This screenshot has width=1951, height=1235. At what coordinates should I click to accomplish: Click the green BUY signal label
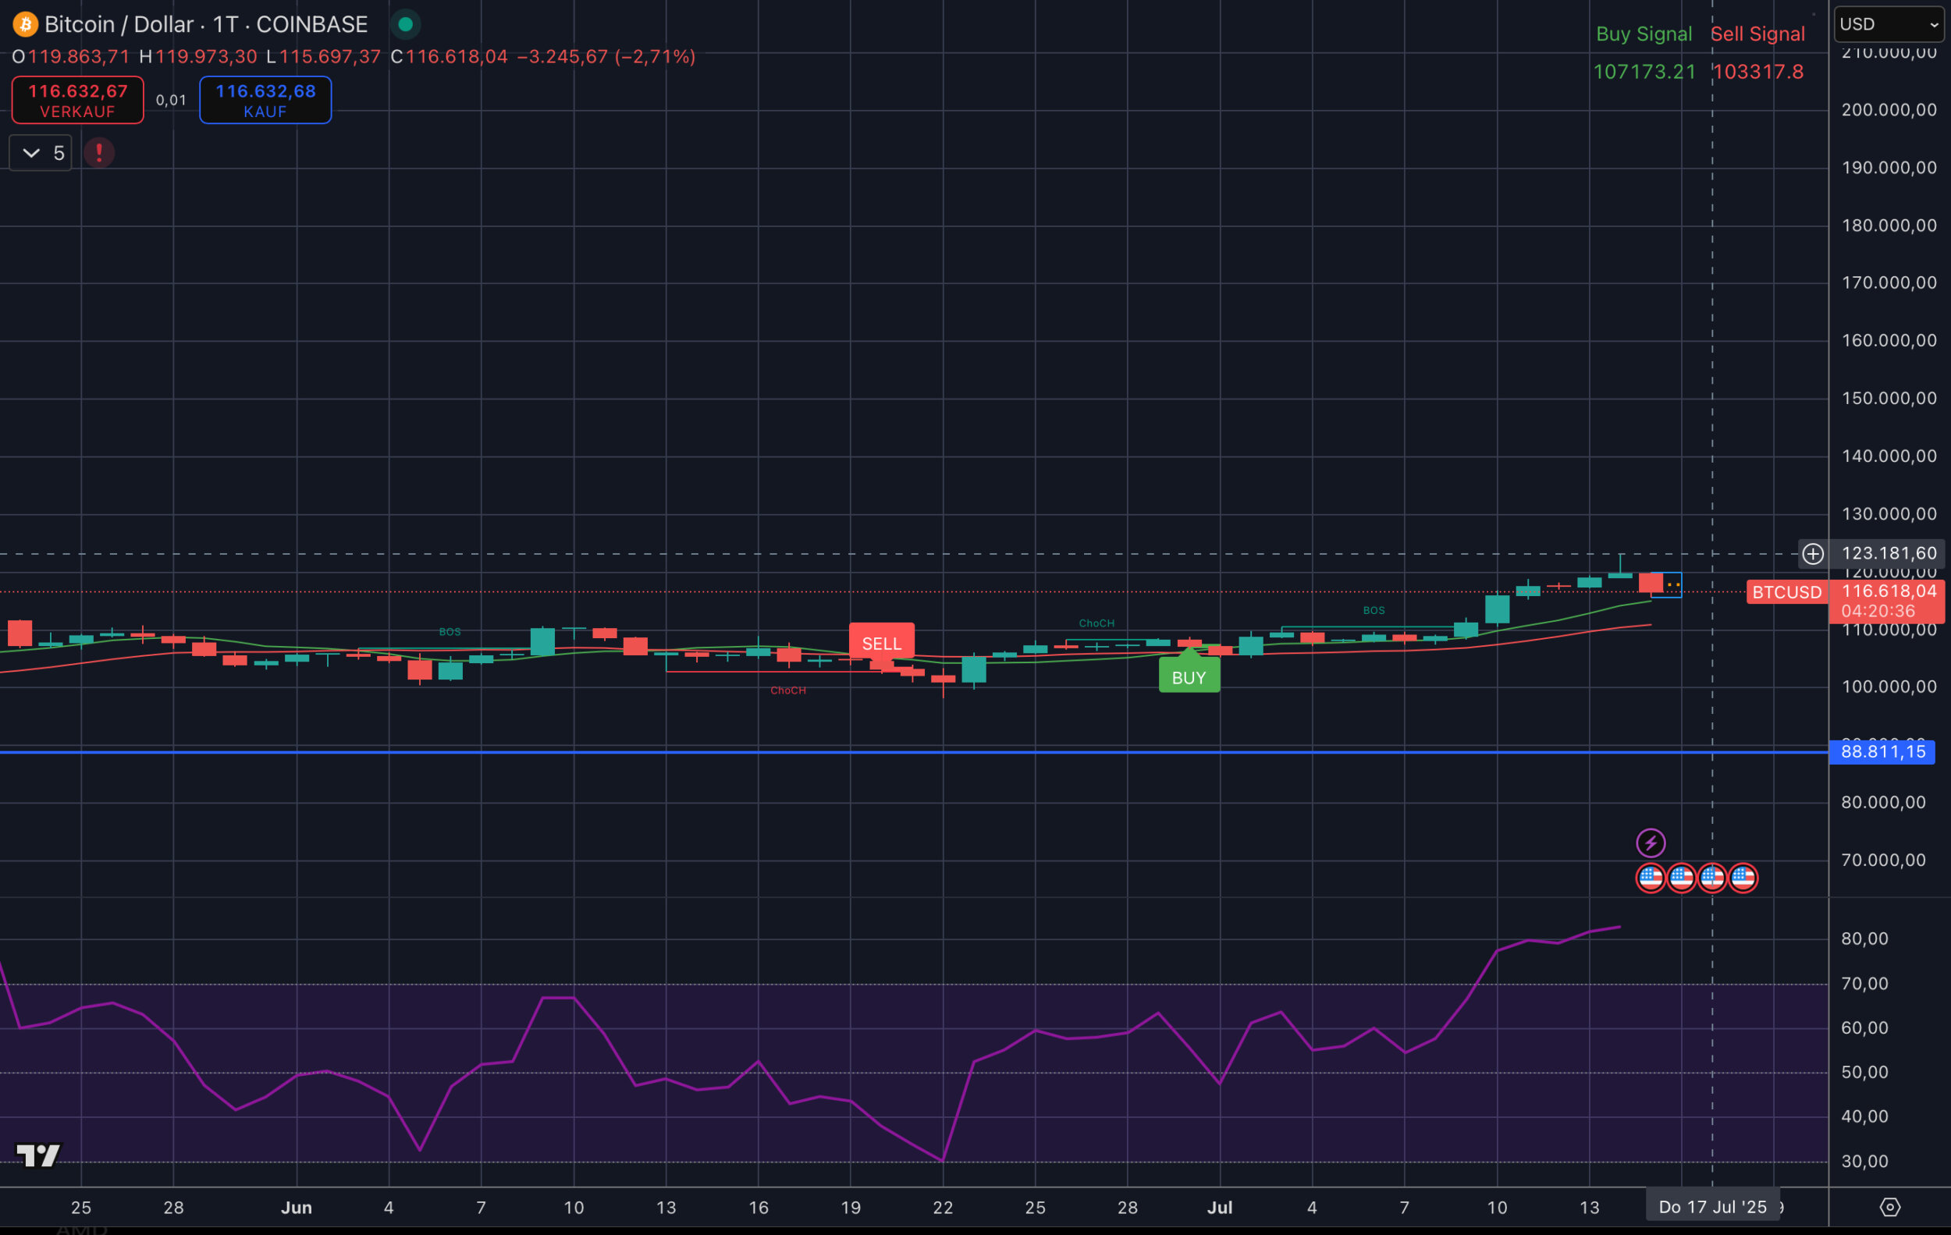pyautogui.click(x=1189, y=678)
